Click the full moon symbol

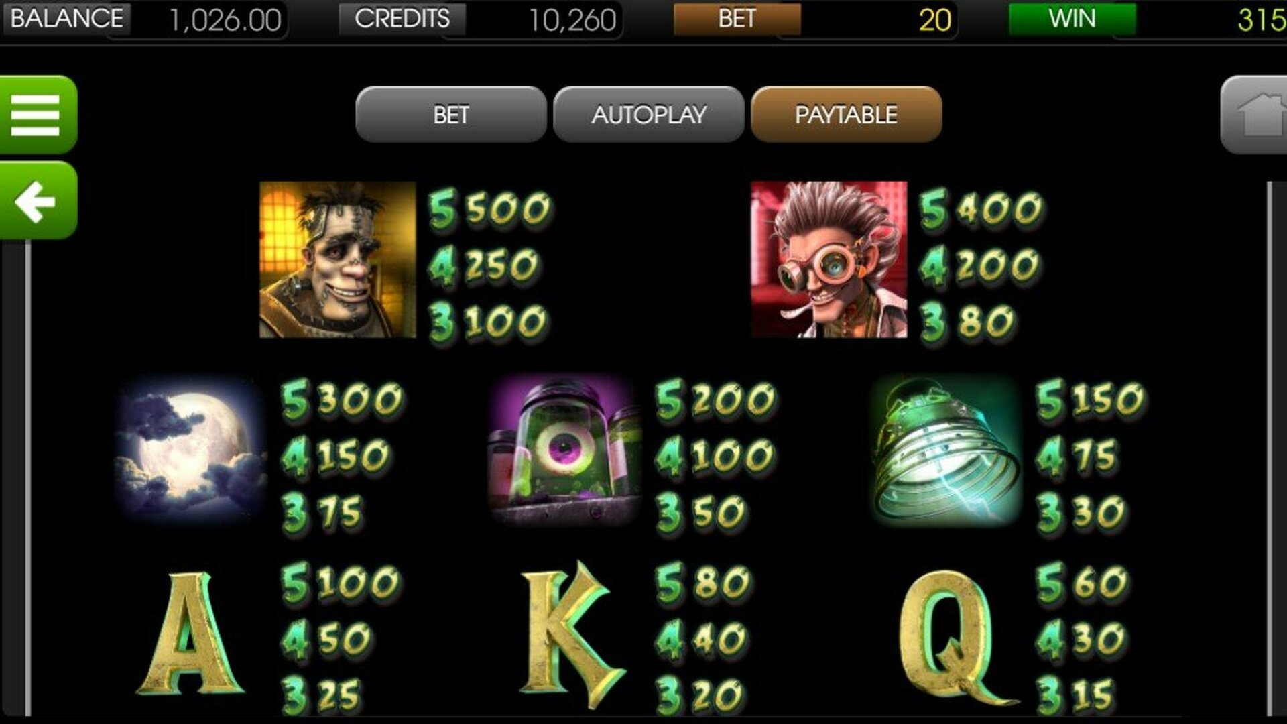pos(190,450)
